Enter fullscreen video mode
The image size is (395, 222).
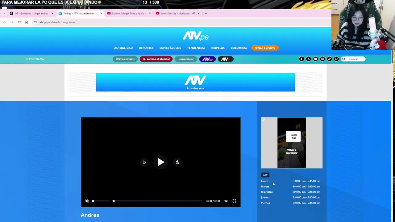[234, 201]
